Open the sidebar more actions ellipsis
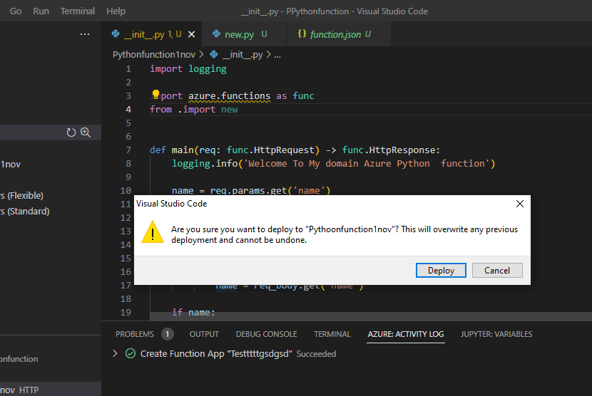This screenshot has width=592, height=396. [x=85, y=34]
